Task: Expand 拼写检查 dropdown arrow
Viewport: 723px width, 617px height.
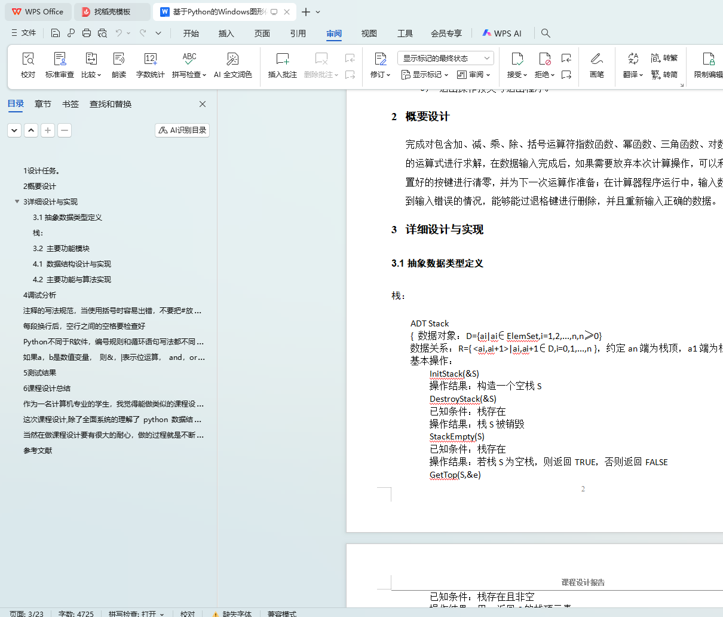Action: [204, 75]
